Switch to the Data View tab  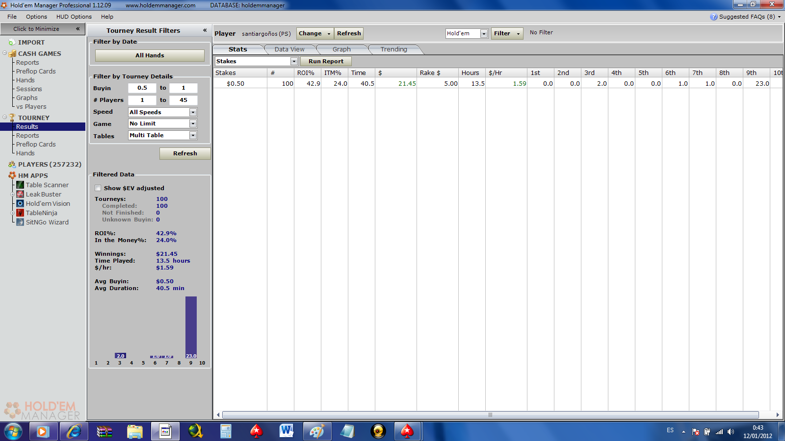pyautogui.click(x=289, y=49)
